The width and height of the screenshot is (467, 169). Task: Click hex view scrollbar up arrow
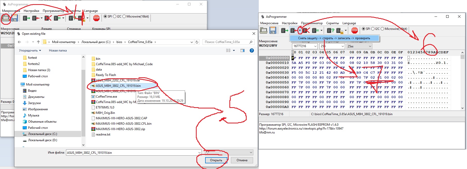[462, 53]
